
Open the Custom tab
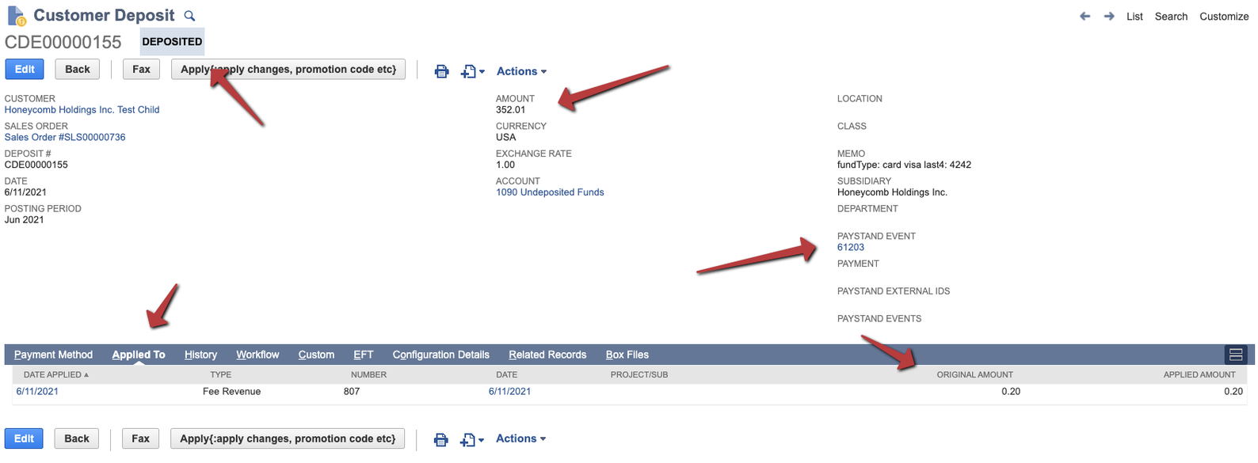[316, 355]
